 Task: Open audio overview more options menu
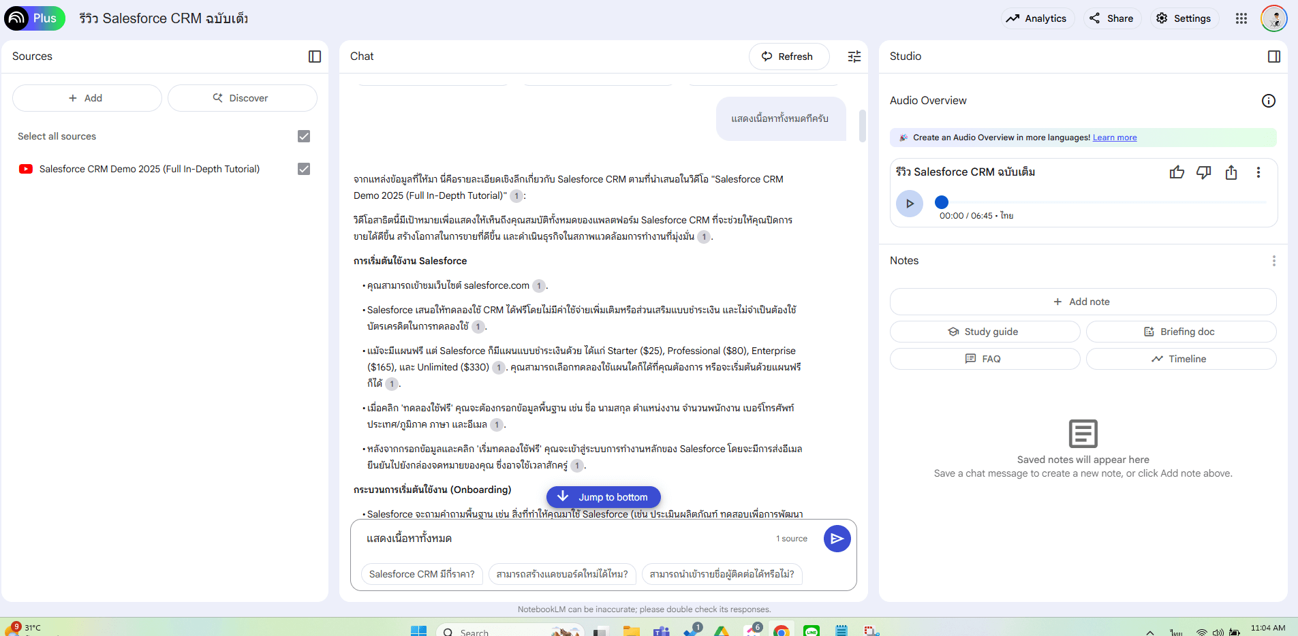[x=1258, y=172]
